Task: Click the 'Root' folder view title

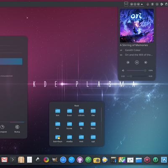Action: click(77, 106)
